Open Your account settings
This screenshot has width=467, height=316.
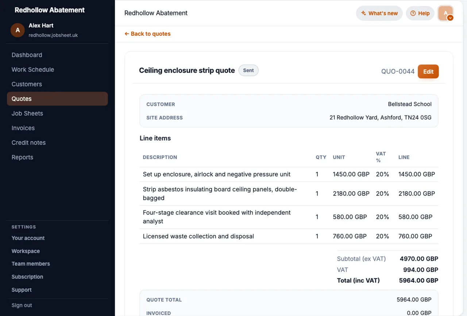click(28, 238)
